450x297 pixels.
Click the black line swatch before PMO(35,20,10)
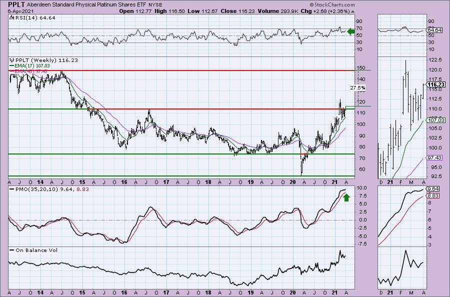click(12, 189)
